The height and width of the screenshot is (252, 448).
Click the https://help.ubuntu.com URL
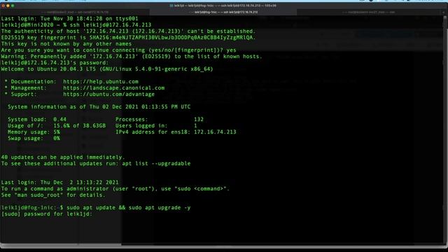[x=101, y=82]
